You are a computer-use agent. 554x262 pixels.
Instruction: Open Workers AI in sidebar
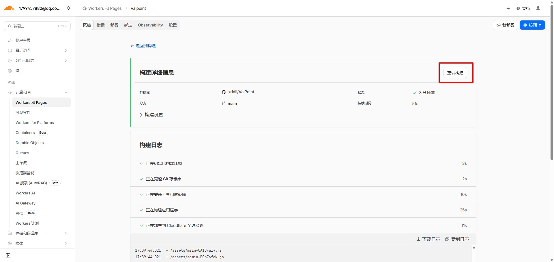[25, 193]
